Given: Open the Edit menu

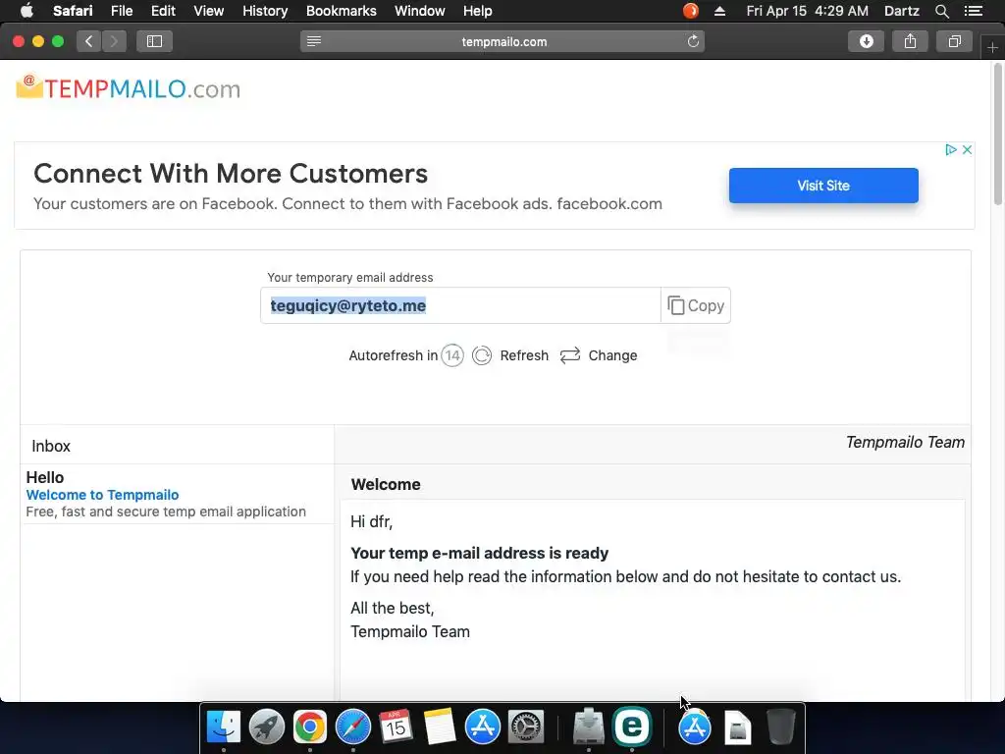Looking at the screenshot, I should [164, 11].
